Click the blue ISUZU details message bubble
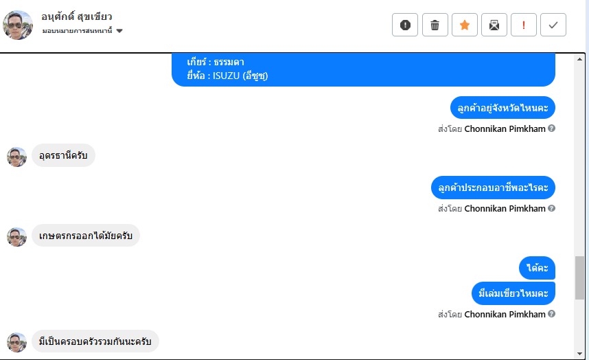Viewport: 589px width, 360px height. coord(362,69)
